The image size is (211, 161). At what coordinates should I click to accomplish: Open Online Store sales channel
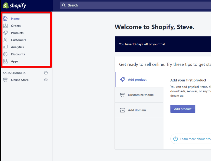[20, 80]
